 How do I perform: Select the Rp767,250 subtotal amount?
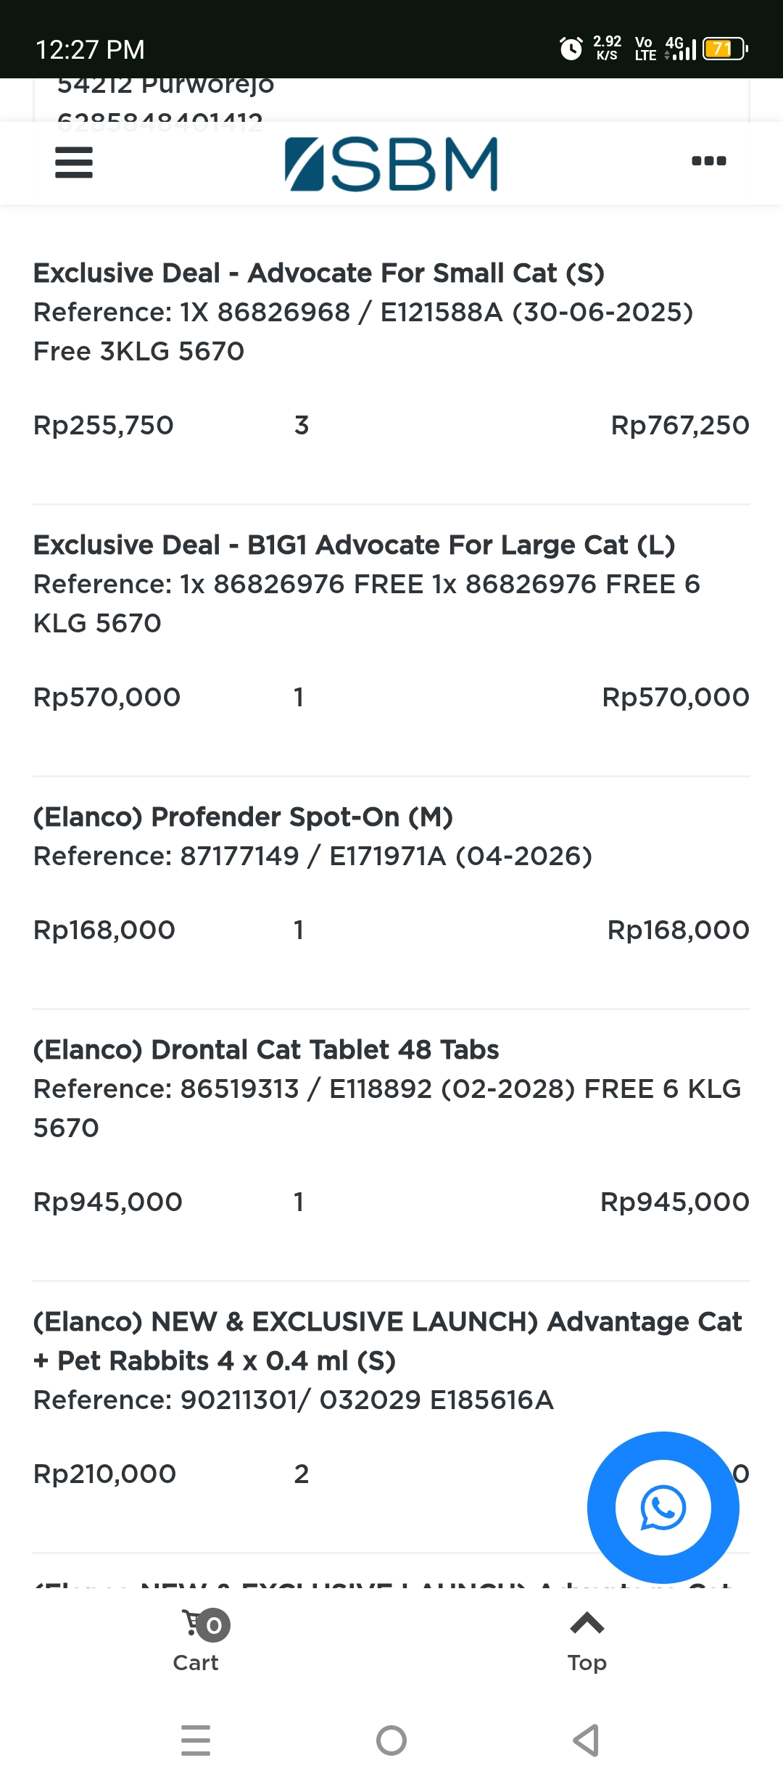coord(680,426)
